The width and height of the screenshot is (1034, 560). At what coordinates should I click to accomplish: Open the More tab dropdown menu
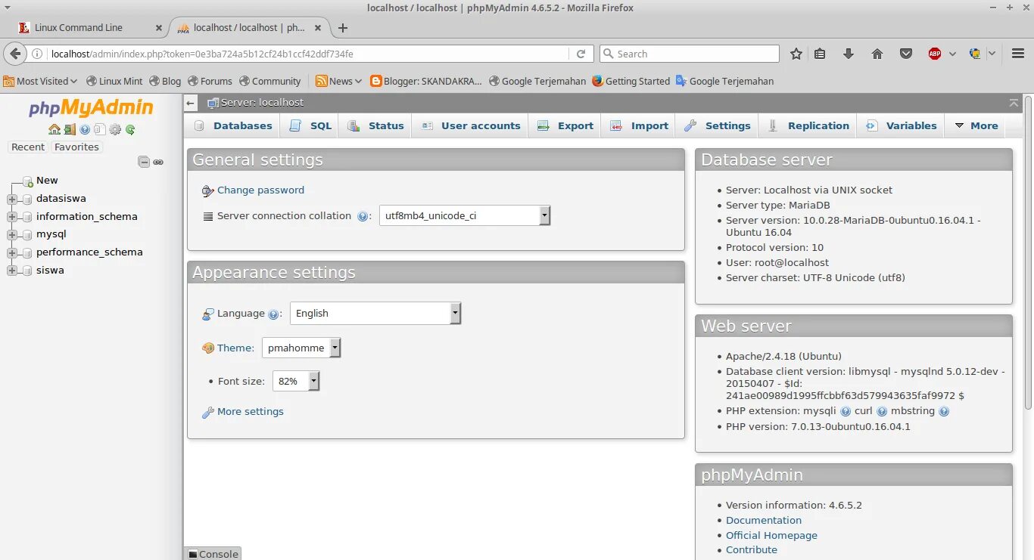pos(976,125)
